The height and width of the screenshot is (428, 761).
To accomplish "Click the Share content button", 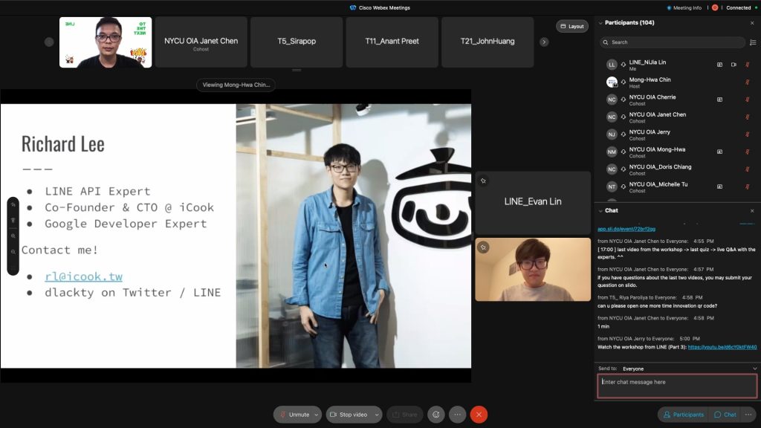I will tap(405, 415).
